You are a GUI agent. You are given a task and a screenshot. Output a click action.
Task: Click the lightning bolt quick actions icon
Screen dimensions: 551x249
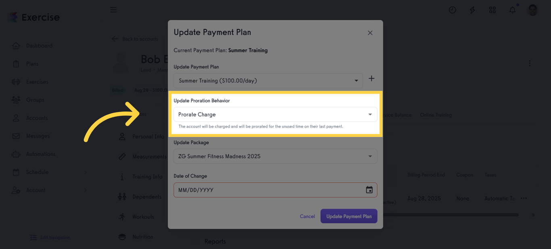[472, 10]
